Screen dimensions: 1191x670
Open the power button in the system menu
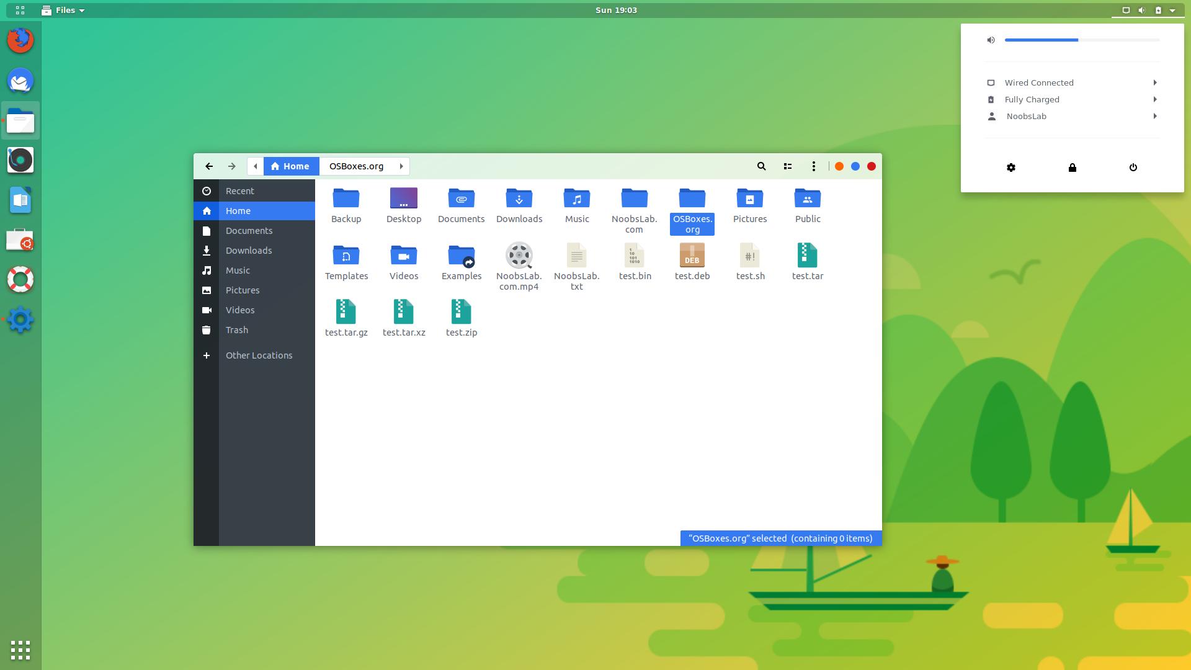(x=1133, y=167)
